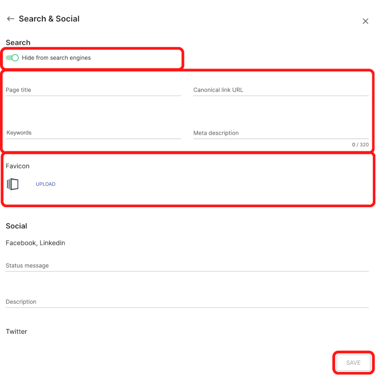Select the Keywords input field
Screen dimensions: 381x381
point(93,133)
